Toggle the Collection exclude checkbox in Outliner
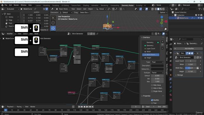This screenshot has height=115, width=204. (x=196, y=15)
